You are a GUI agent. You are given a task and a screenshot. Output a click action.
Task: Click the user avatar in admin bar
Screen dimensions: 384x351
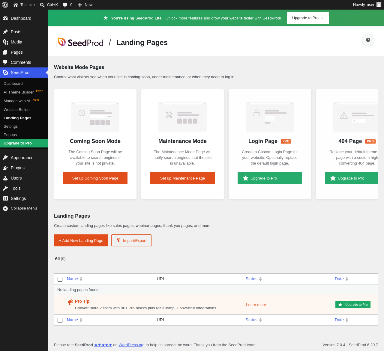(x=379, y=4)
